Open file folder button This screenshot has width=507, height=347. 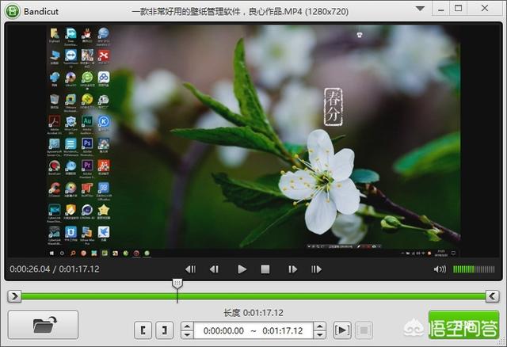(43, 325)
